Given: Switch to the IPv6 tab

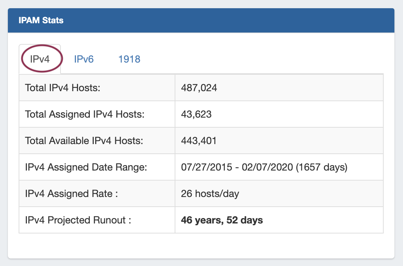Looking at the screenshot, I should point(84,59).
